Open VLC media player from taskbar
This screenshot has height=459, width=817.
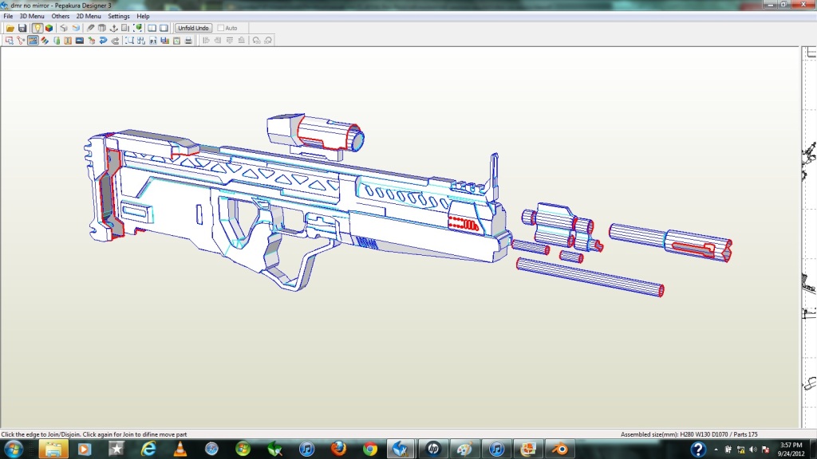pyautogui.click(x=180, y=449)
